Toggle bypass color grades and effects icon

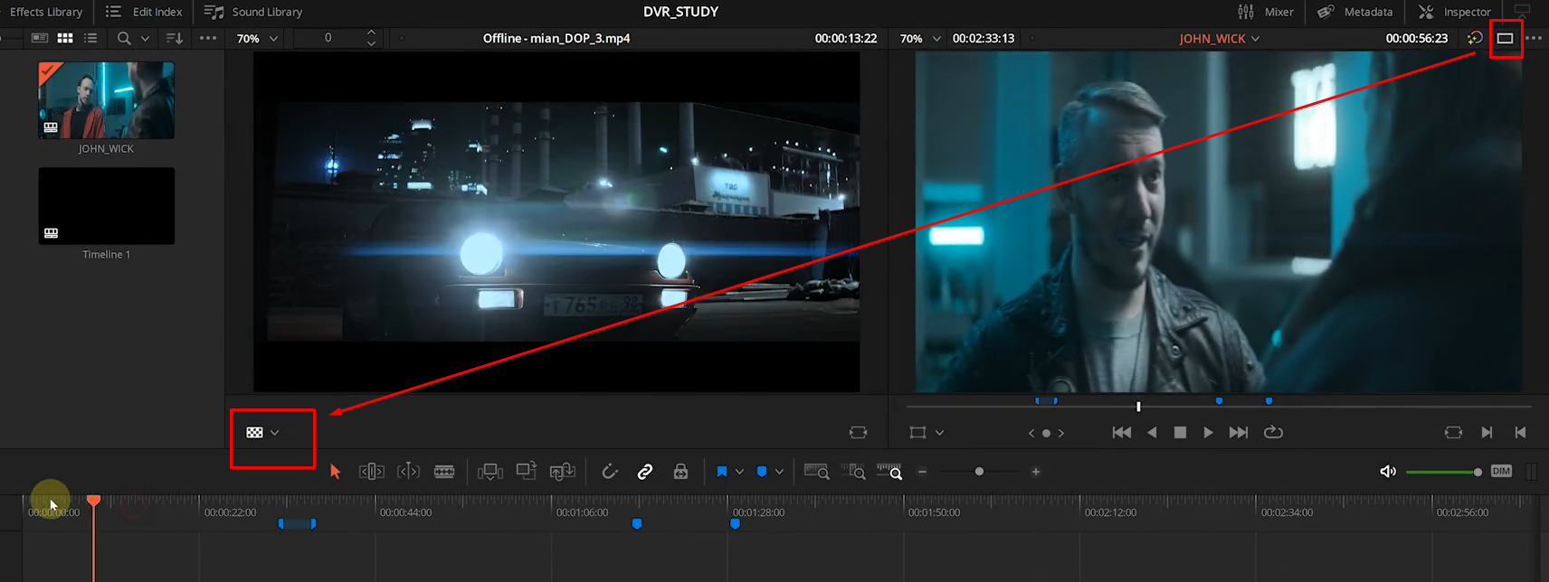1475,38
